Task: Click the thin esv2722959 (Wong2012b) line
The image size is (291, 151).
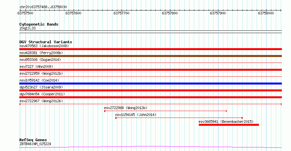Action: click(x=150, y=76)
